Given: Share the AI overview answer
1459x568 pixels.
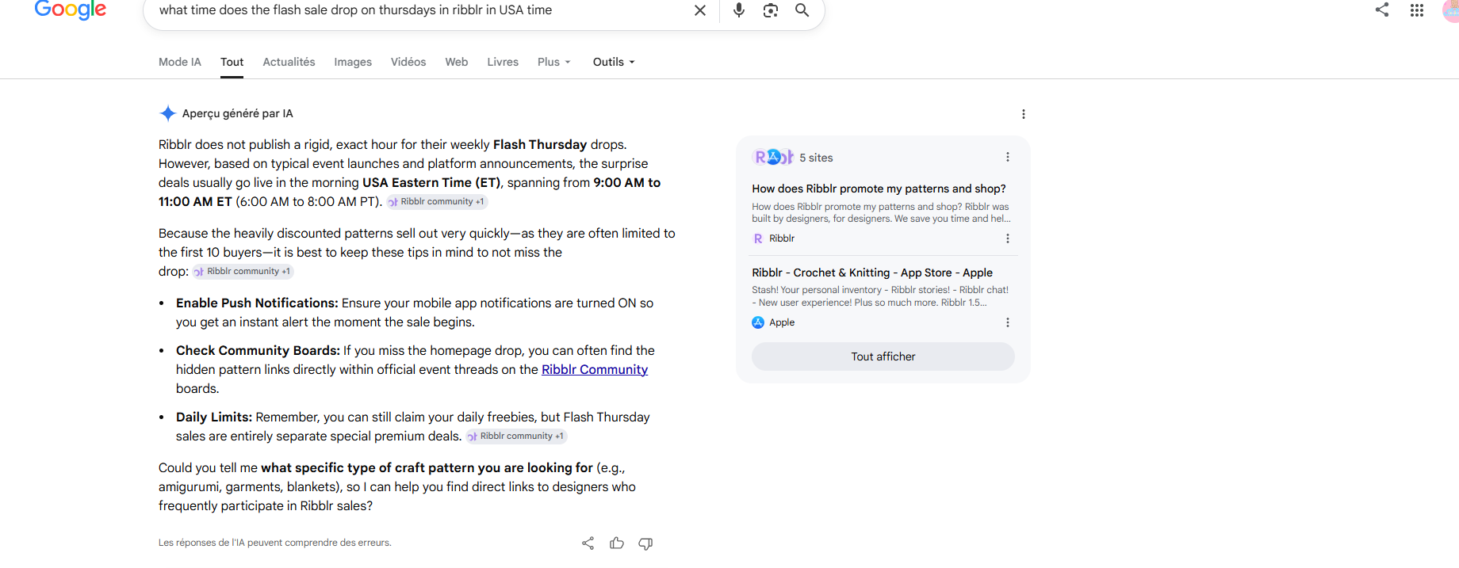Looking at the screenshot, I should pyautogui.click(x=588, y=543).
